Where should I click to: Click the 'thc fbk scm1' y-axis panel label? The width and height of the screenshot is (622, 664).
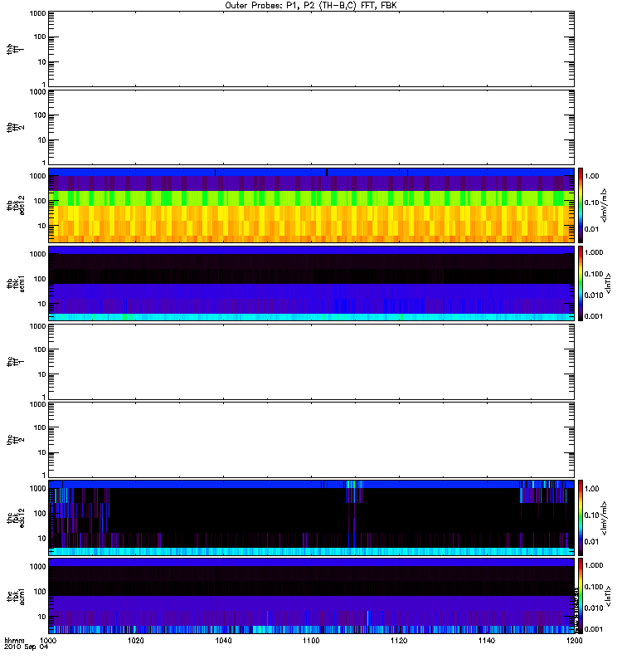tap(16, 596)
